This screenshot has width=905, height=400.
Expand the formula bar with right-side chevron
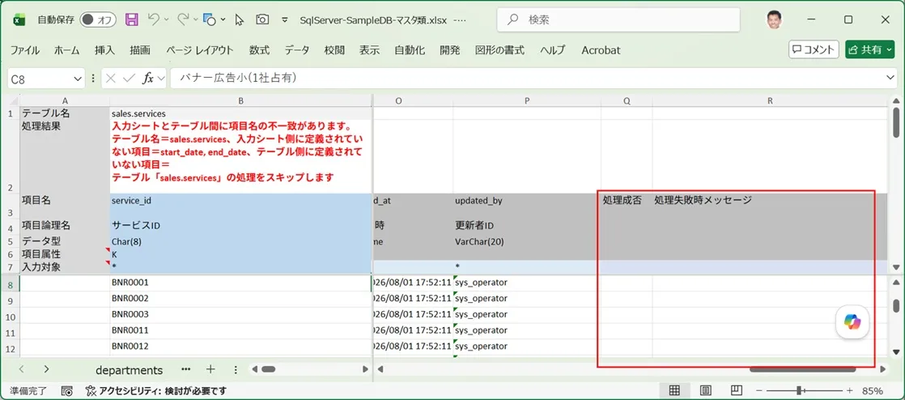click(890, 78)
